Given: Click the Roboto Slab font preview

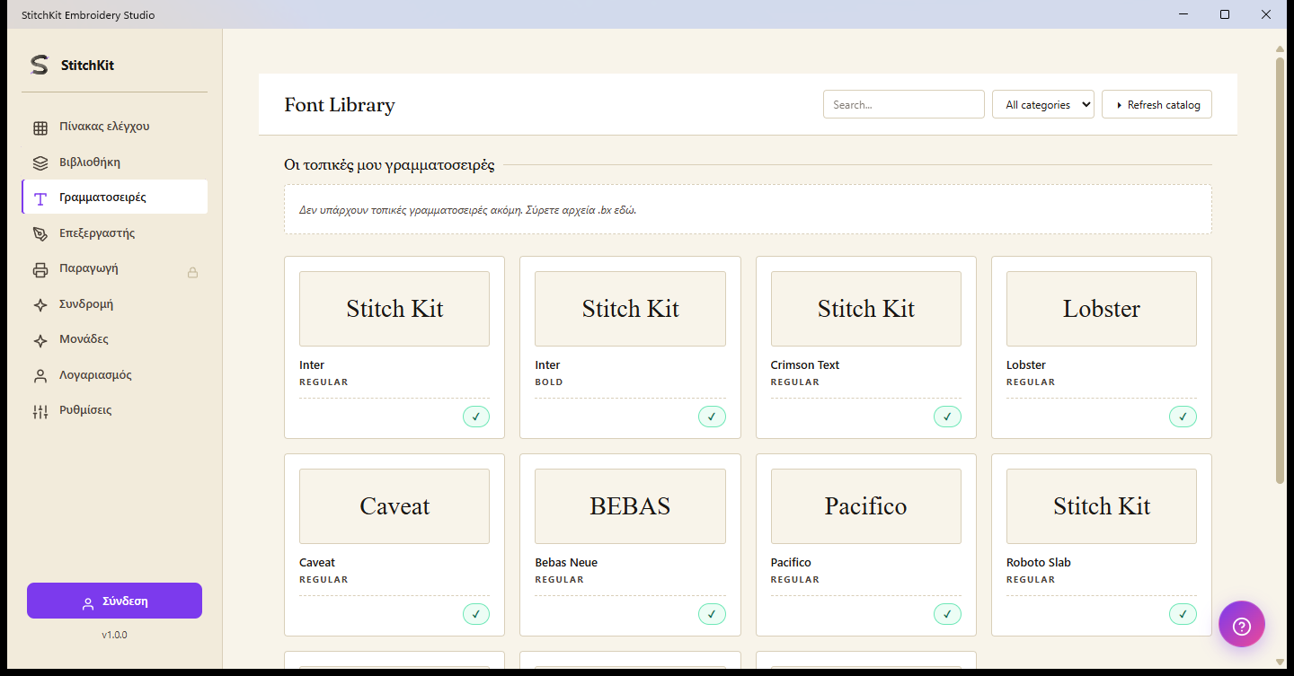Looking at the screenshot, I should point(1102,506).
